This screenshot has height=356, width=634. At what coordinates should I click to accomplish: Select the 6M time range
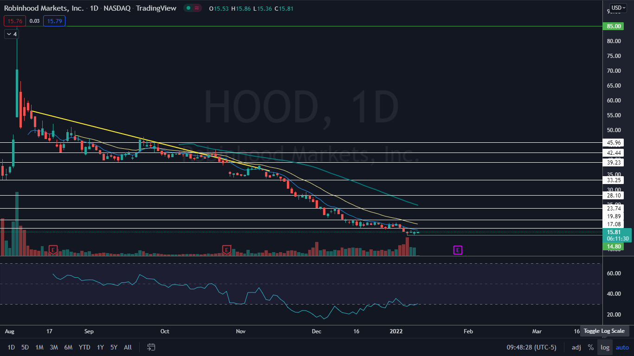tap(68, 347)
